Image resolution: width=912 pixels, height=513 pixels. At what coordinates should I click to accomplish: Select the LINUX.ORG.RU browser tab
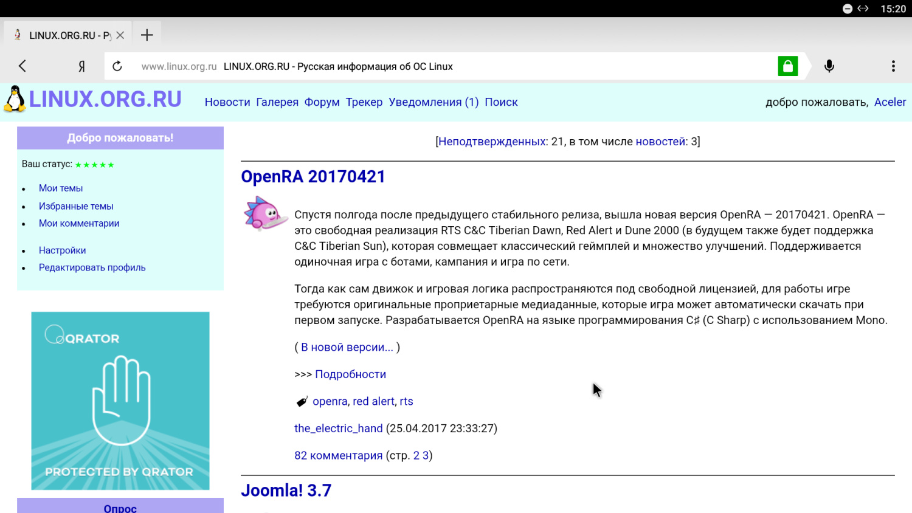click(x=68, y=35)
